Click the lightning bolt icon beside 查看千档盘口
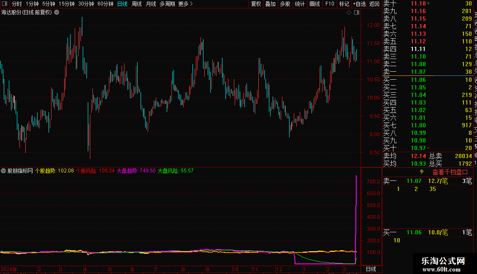Image resolution: width=477 pixels, height=274 pixels. click(x=421, y=172)
